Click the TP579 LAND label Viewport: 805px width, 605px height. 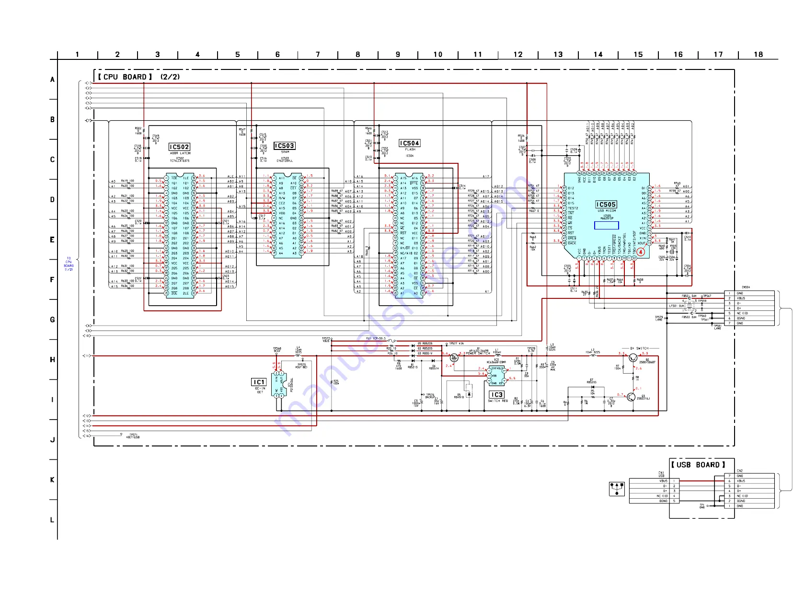659,318
